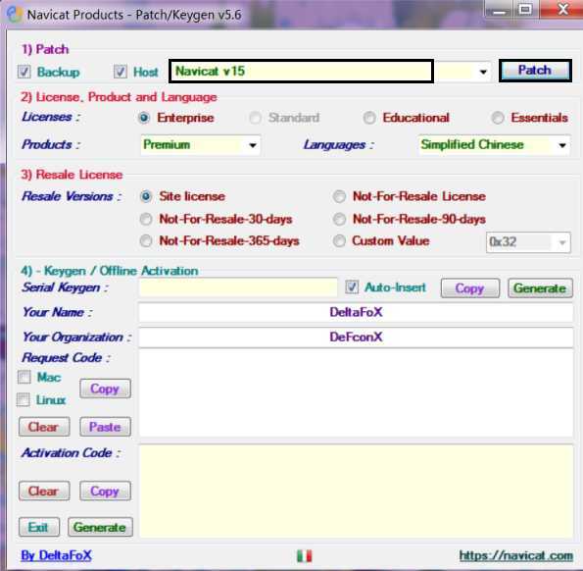Click the Italian flag icon
Image resolution: width=583 pixels, height=571 pixels.
coord(304,555)
